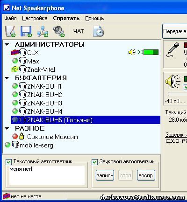The width and height of the screenshot is (187, 202).
Task: Select ZNAK-BUH2 in the list
Action: (44, 95)
